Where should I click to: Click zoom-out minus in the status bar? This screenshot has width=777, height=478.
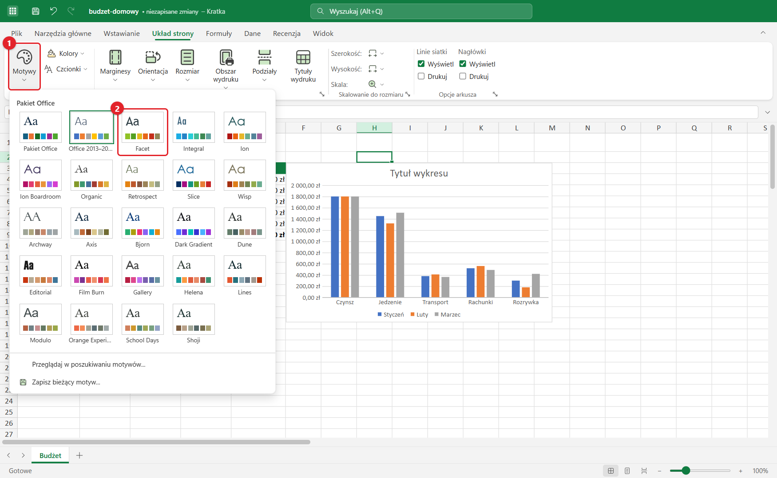pos(660,471)
